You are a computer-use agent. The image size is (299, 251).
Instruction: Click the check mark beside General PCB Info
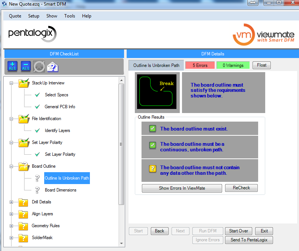(x=38, y=107)
